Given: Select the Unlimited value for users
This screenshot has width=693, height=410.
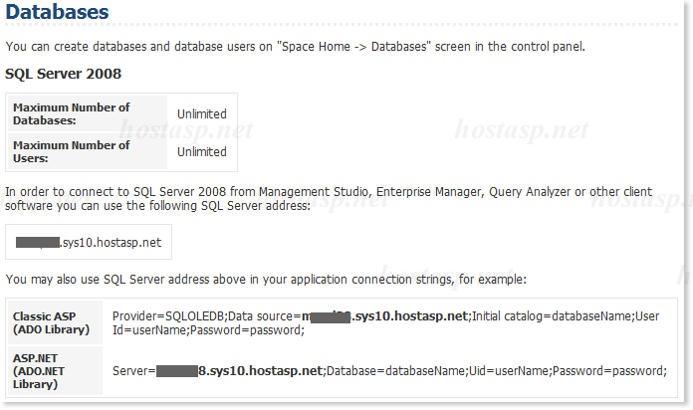Looking at the screenshot, I should click(x=201, y=152).
